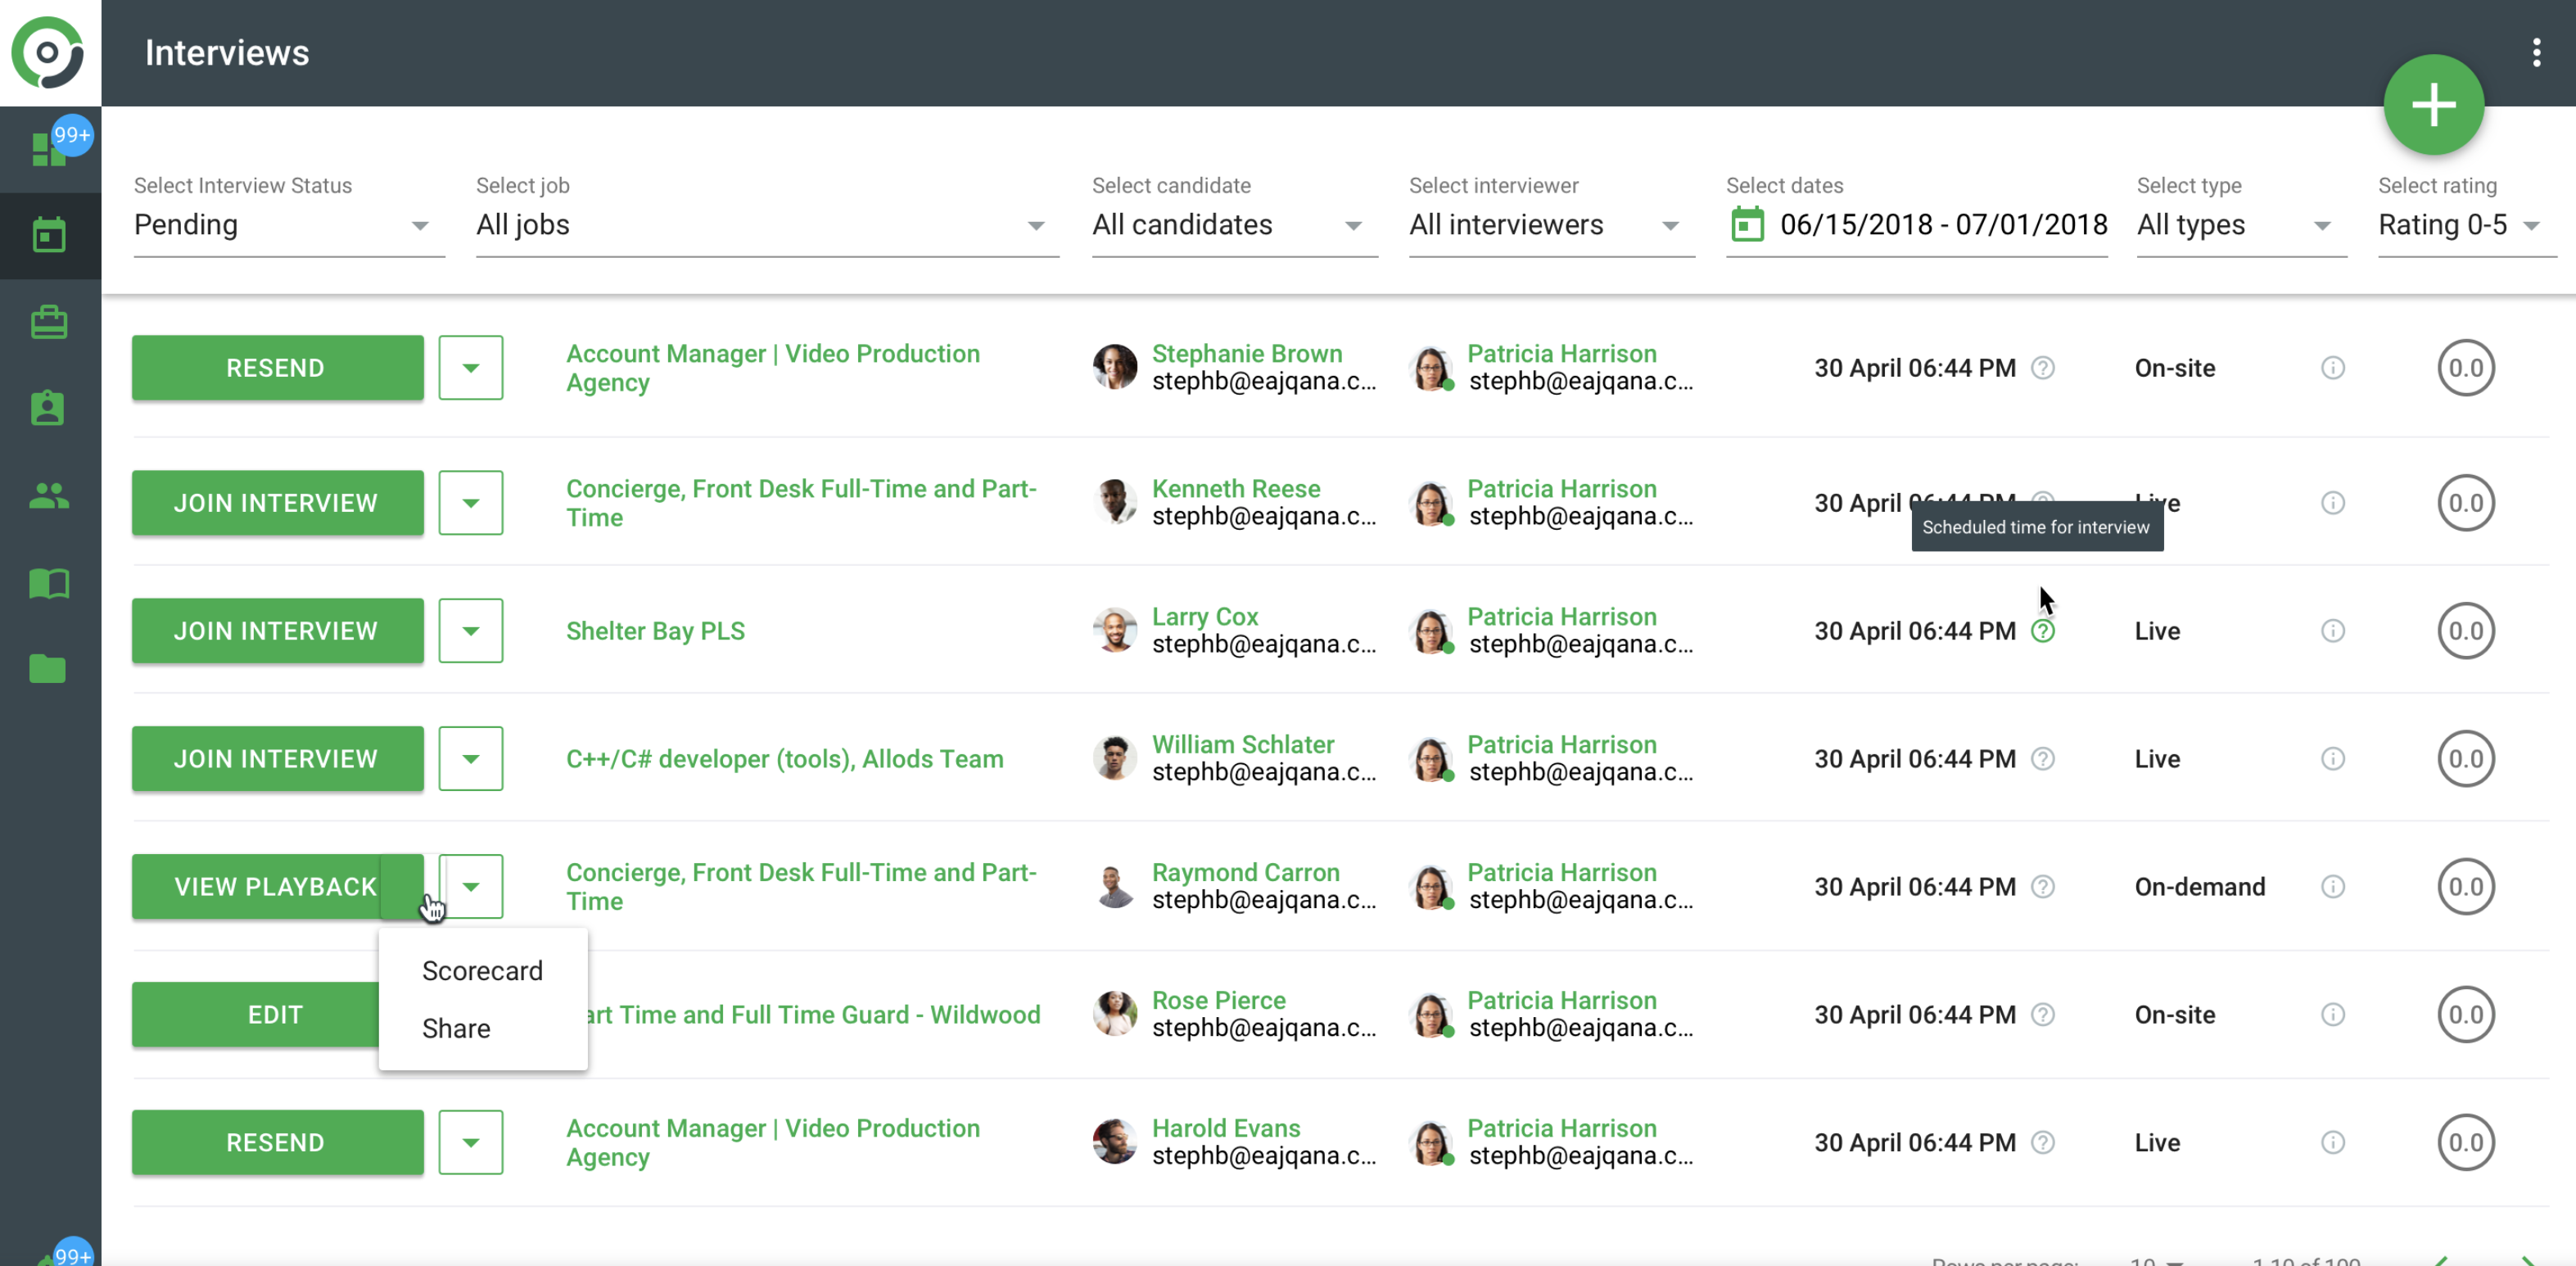Open the Select Interview Status dropdown
2576x1266 pixels.
pyautogui.click(x=288, y=225)
